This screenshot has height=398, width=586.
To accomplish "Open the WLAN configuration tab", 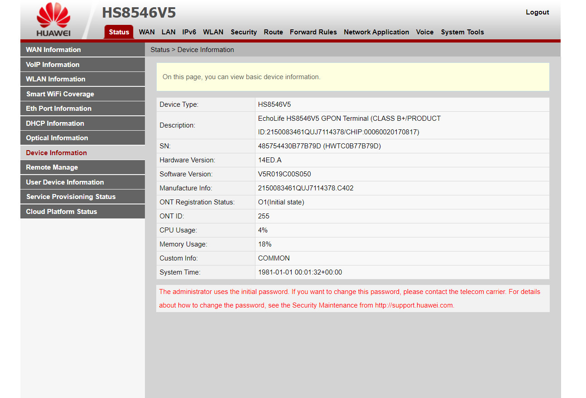I will 213,32.
